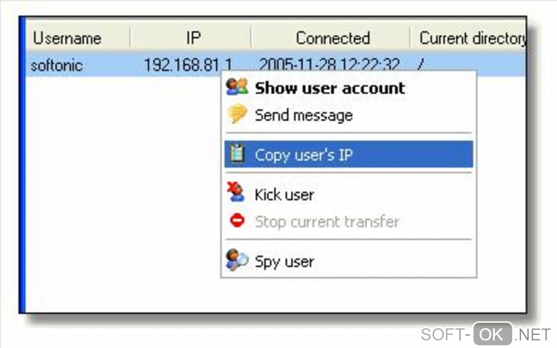
Task: Click the red Stop current transfer icon
Action: (x=237, y=220)
